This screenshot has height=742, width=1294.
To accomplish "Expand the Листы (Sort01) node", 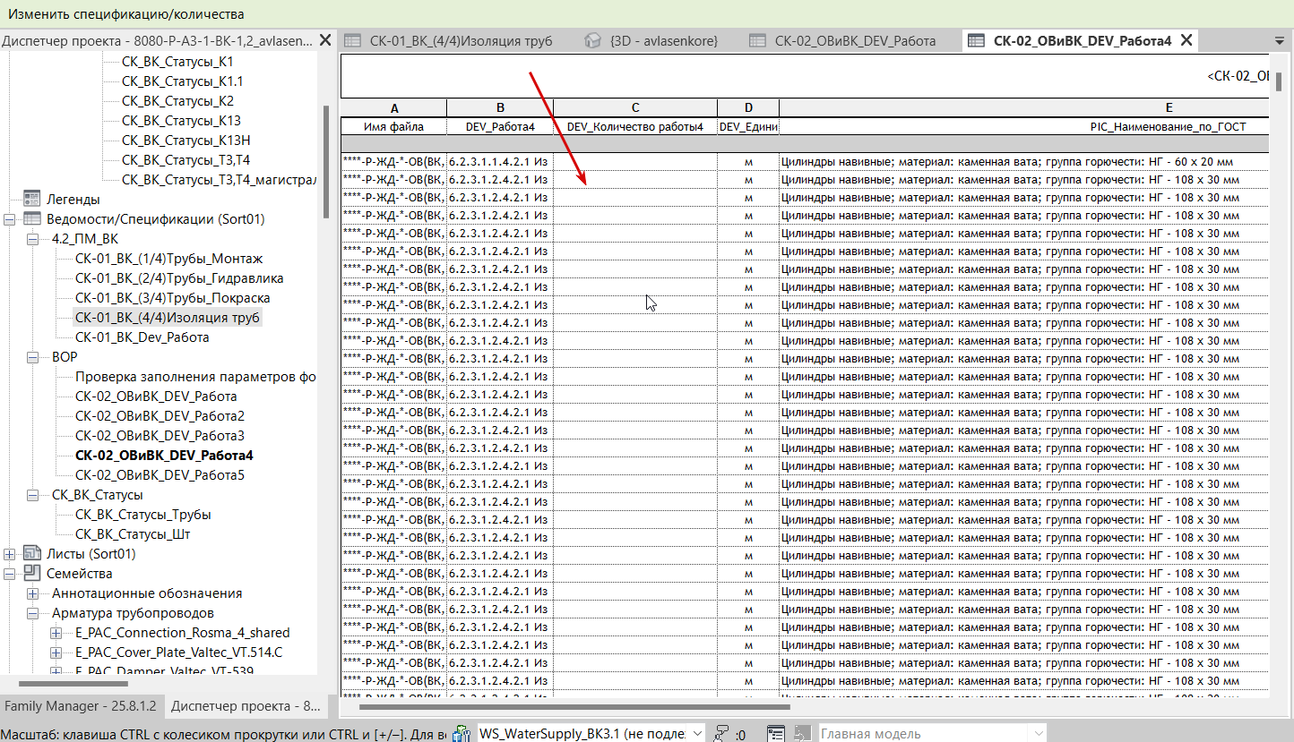I will 9,554.
